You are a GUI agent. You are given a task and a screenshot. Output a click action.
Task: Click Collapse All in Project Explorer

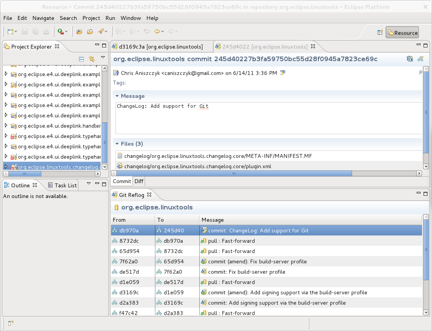click(81, 59)
